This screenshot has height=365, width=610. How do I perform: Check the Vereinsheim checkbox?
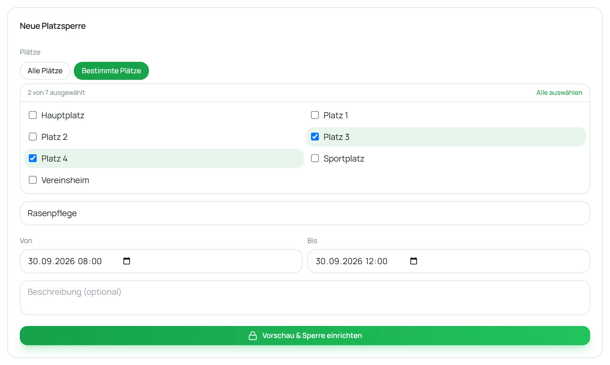tap(33, 180)
